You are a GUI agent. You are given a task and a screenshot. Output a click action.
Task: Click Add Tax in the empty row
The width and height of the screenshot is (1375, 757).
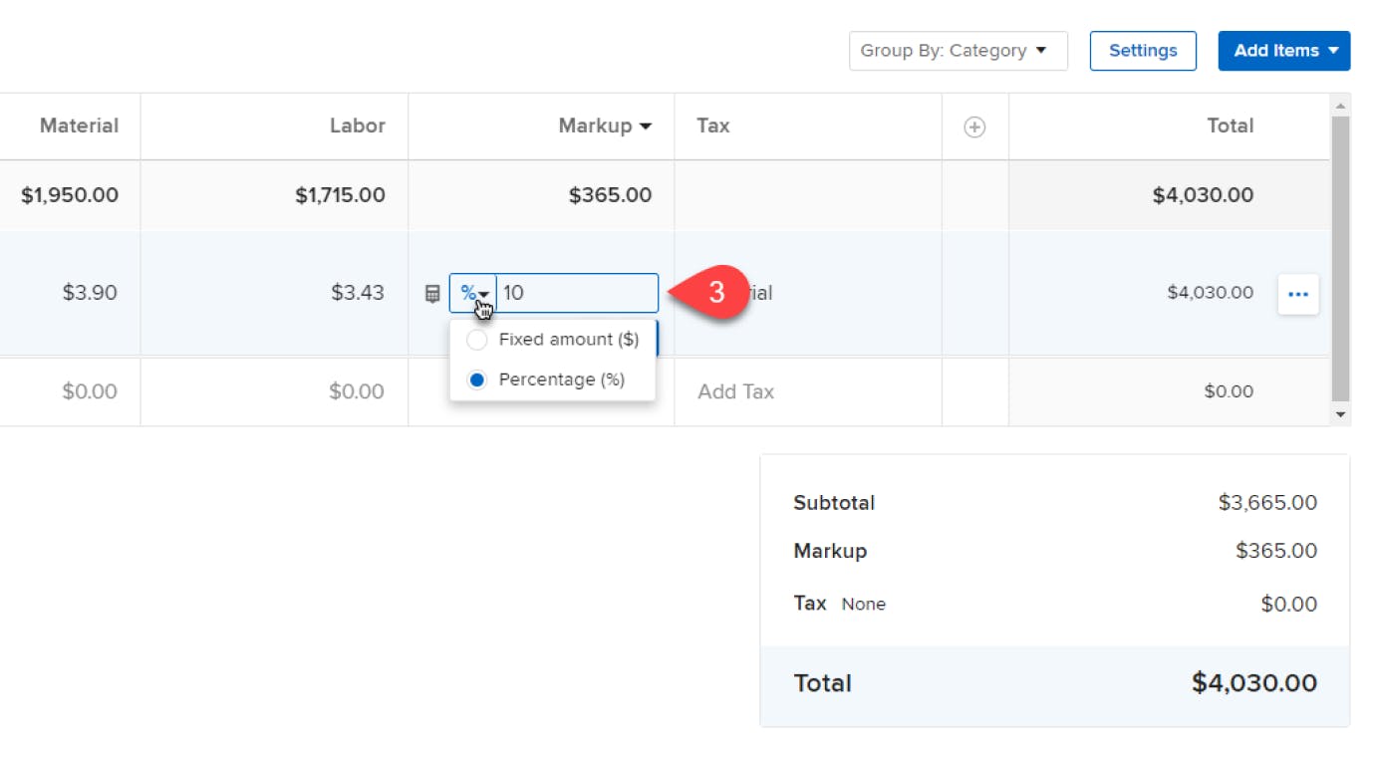[735, 391]
